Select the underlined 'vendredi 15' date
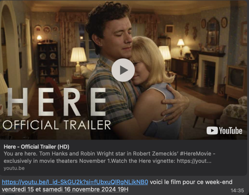This screenshot has height=195, width=249. pyautogui.click(x=18, y=189)
